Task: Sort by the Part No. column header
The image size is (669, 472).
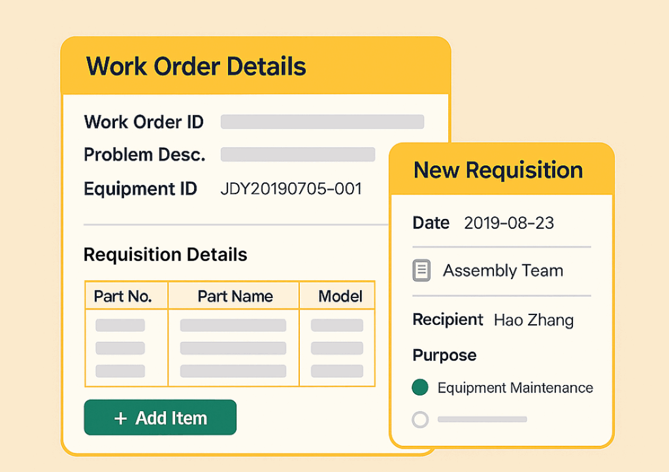Action: [x=123, y=296]
